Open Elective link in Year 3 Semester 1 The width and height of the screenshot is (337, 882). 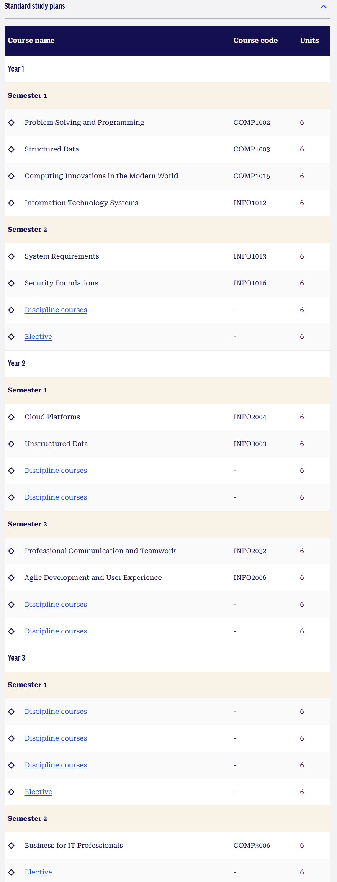click(38, 792)
